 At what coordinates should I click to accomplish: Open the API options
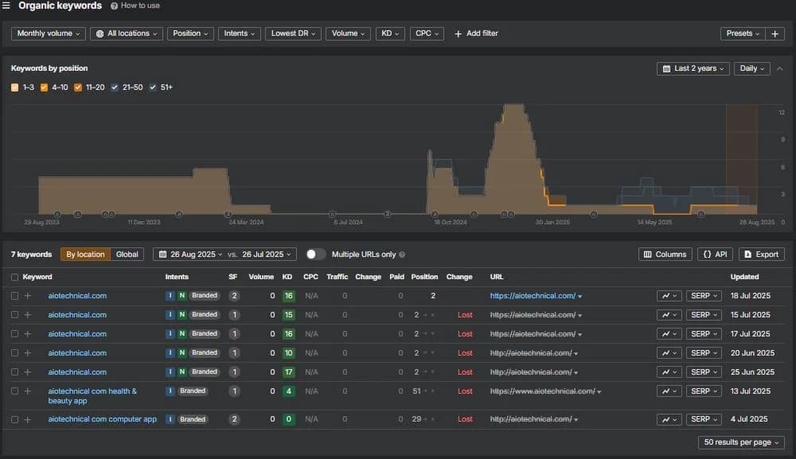(715, 255)
